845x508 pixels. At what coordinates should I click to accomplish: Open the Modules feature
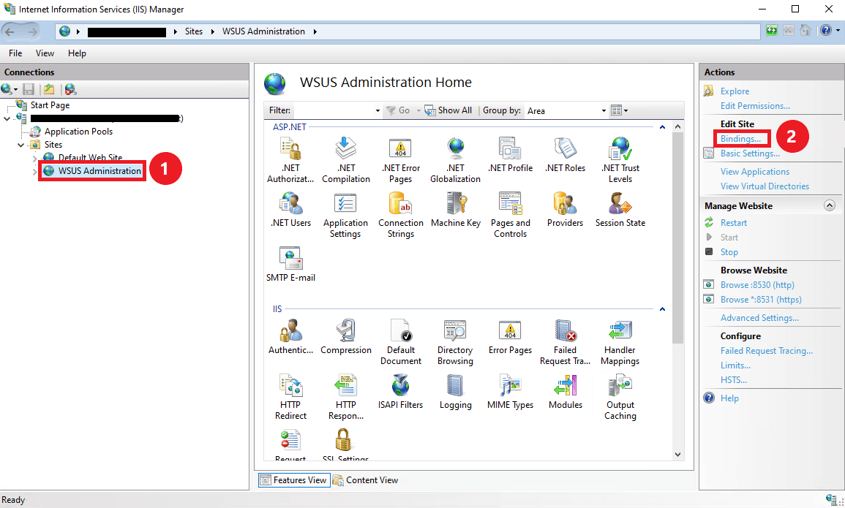(x=566, y=391)
